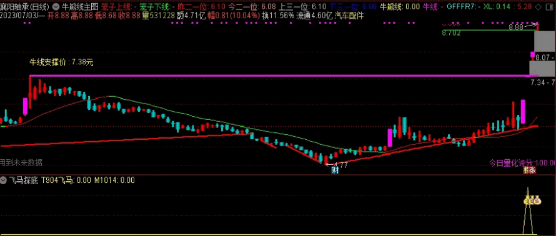The height and width of the screenshot is (236, 556).
Task: Click the low price 低8.68
Action: click(106, 15)
